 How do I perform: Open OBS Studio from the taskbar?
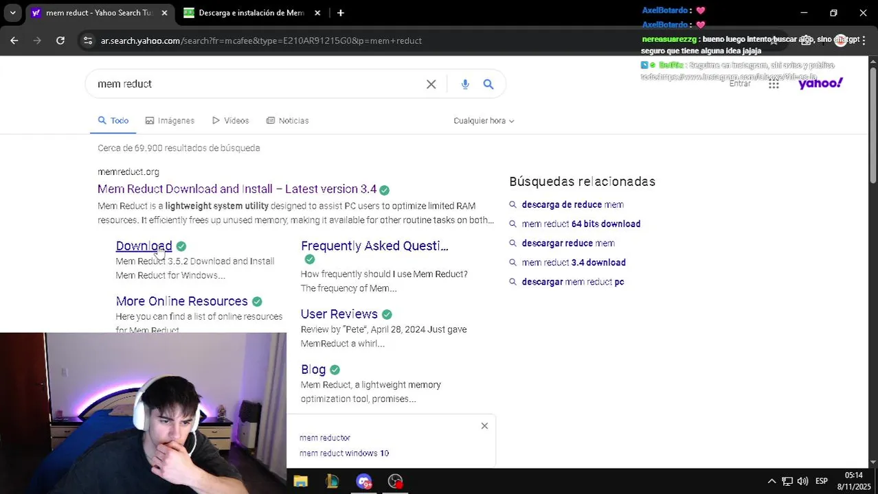395,481
